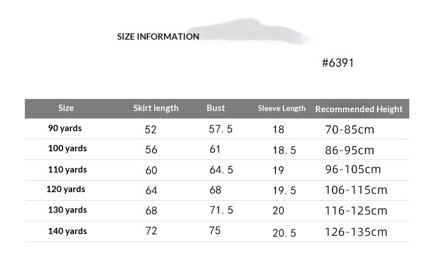Click the 100 yards size row label
433x260 pixels.
(68, 148)
